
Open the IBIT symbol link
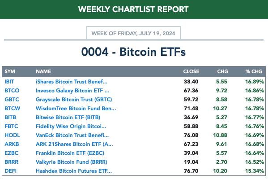tap(9, 82)
